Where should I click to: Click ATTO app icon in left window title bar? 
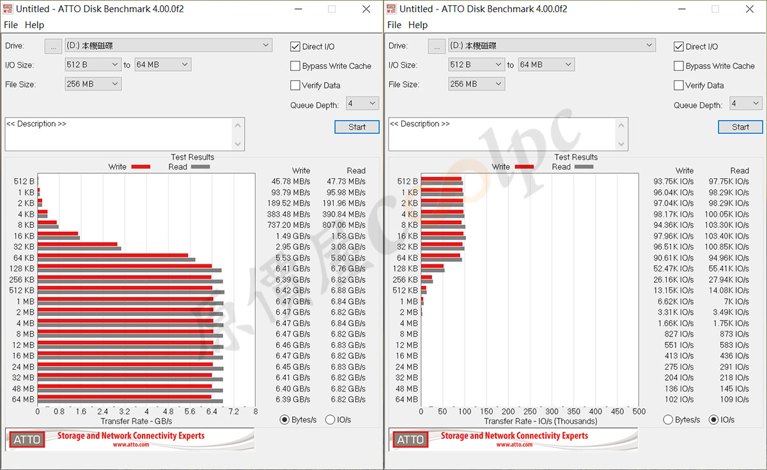click(x=8, y=9)
